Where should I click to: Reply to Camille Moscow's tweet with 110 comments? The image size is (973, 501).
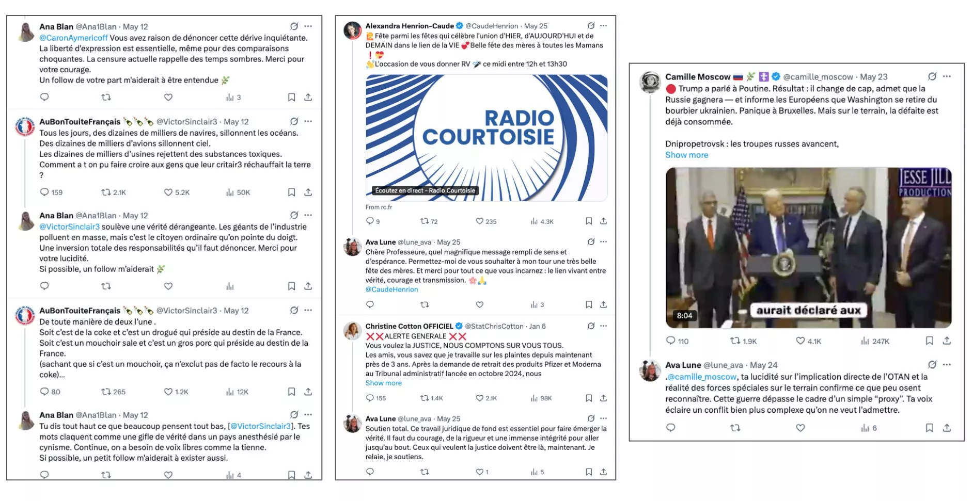[x=677, y=341]
